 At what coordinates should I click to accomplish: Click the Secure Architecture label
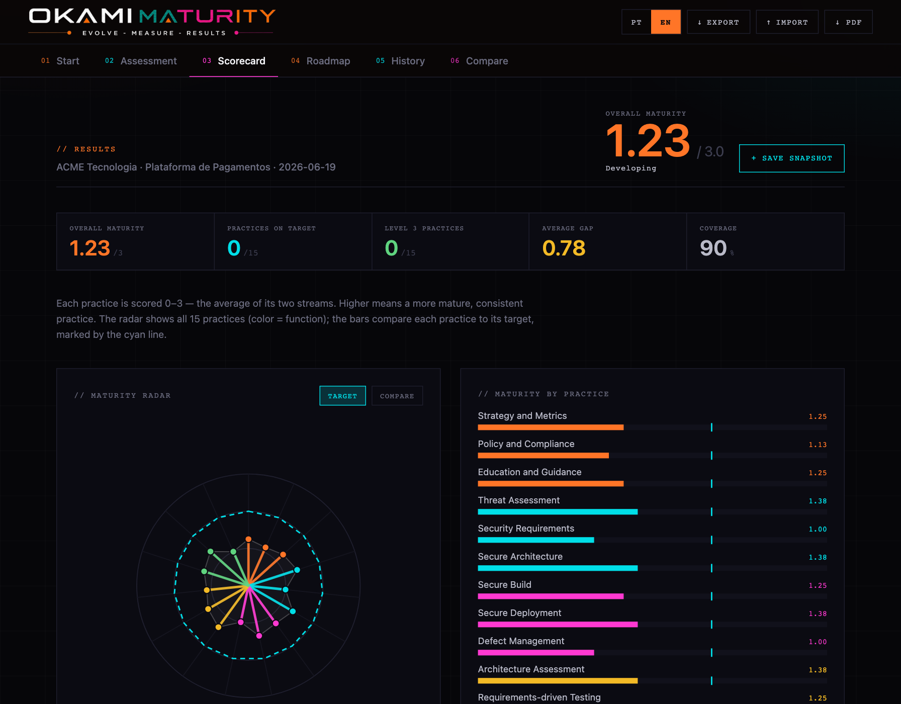click(x=520, y=557)
